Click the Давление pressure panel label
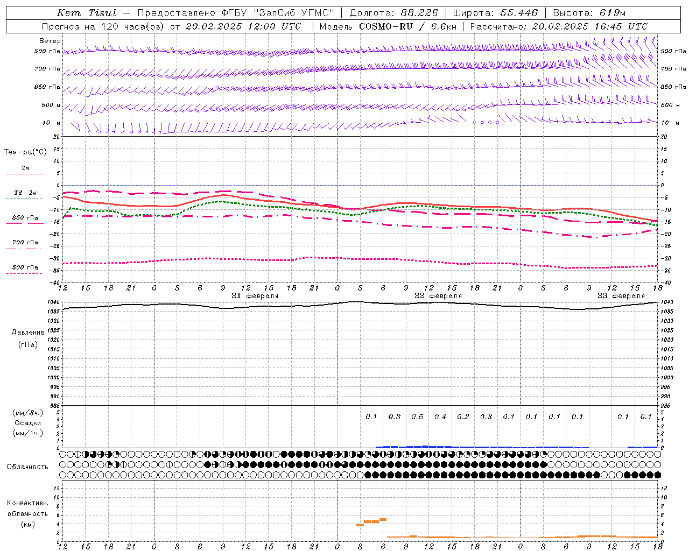The image size is (689, 551). pyautogui.click(x=28, y=332)
